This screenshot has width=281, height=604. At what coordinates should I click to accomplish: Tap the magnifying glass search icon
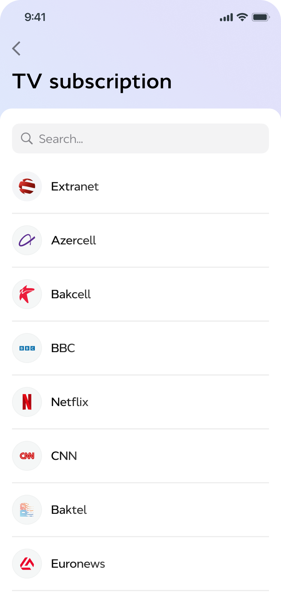[27, 138]
